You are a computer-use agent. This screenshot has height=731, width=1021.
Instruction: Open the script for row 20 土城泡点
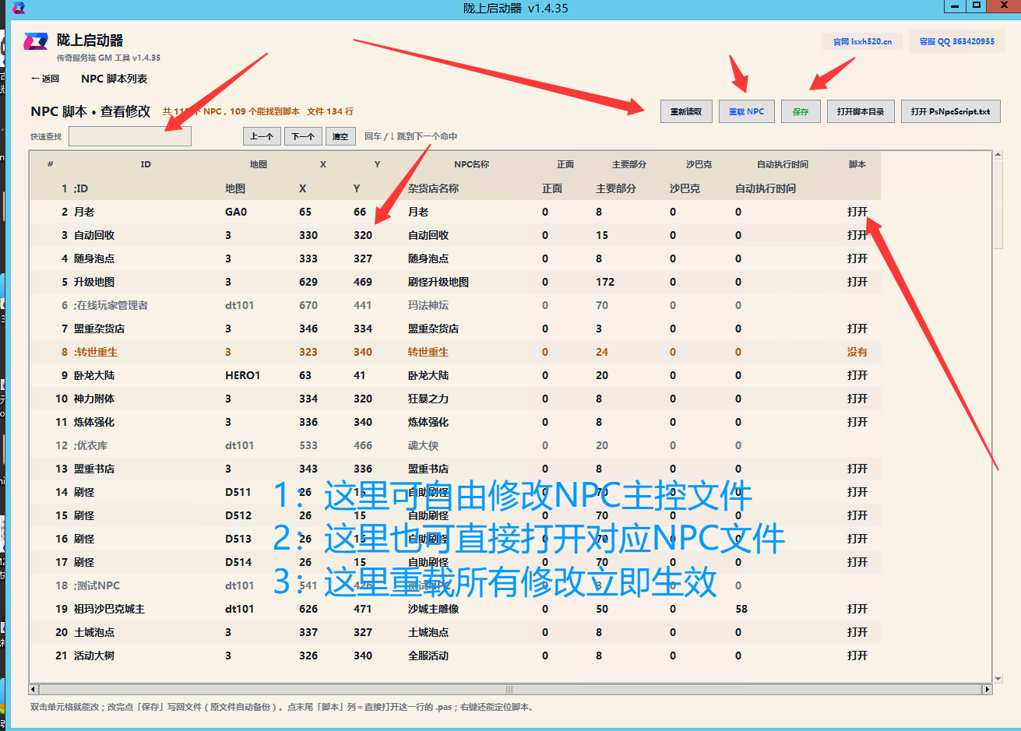857,632
